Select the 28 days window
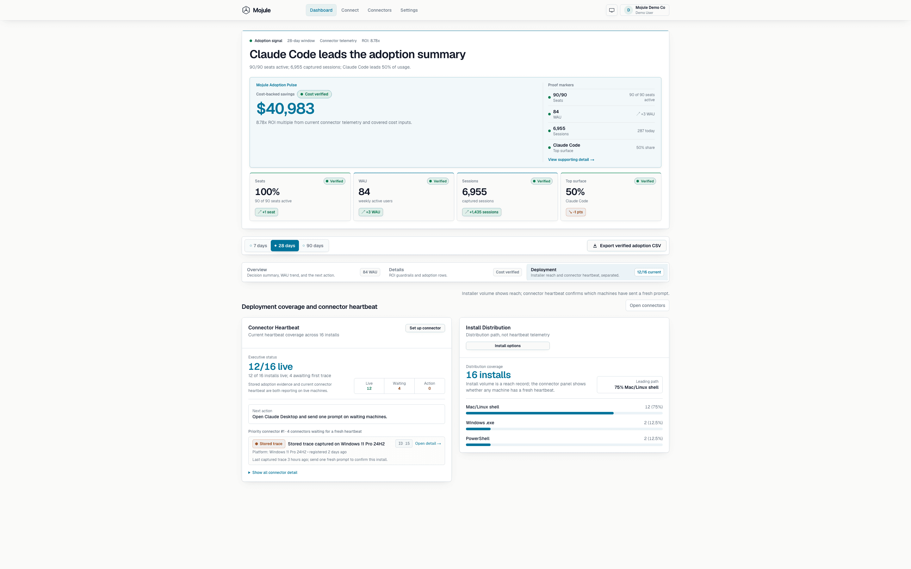911x569 pixels. (x=285, y=246)
